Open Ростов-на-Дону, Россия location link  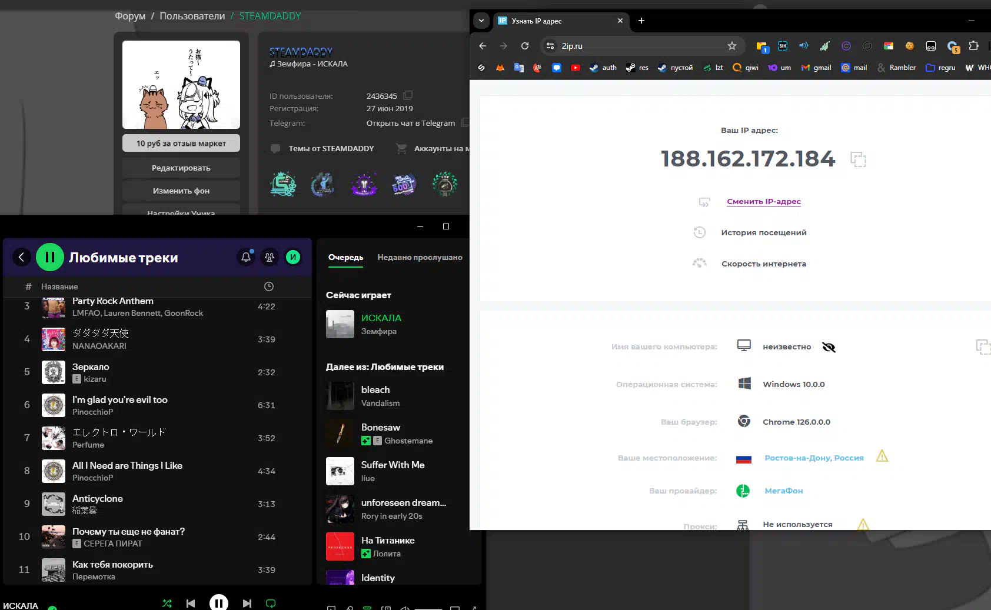(x=814, y=458)
